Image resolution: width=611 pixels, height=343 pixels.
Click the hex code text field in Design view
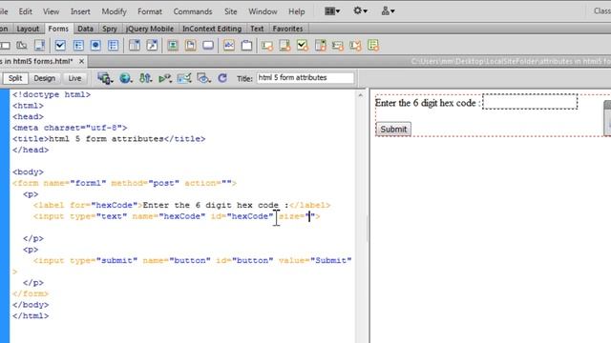pos(530,102)
